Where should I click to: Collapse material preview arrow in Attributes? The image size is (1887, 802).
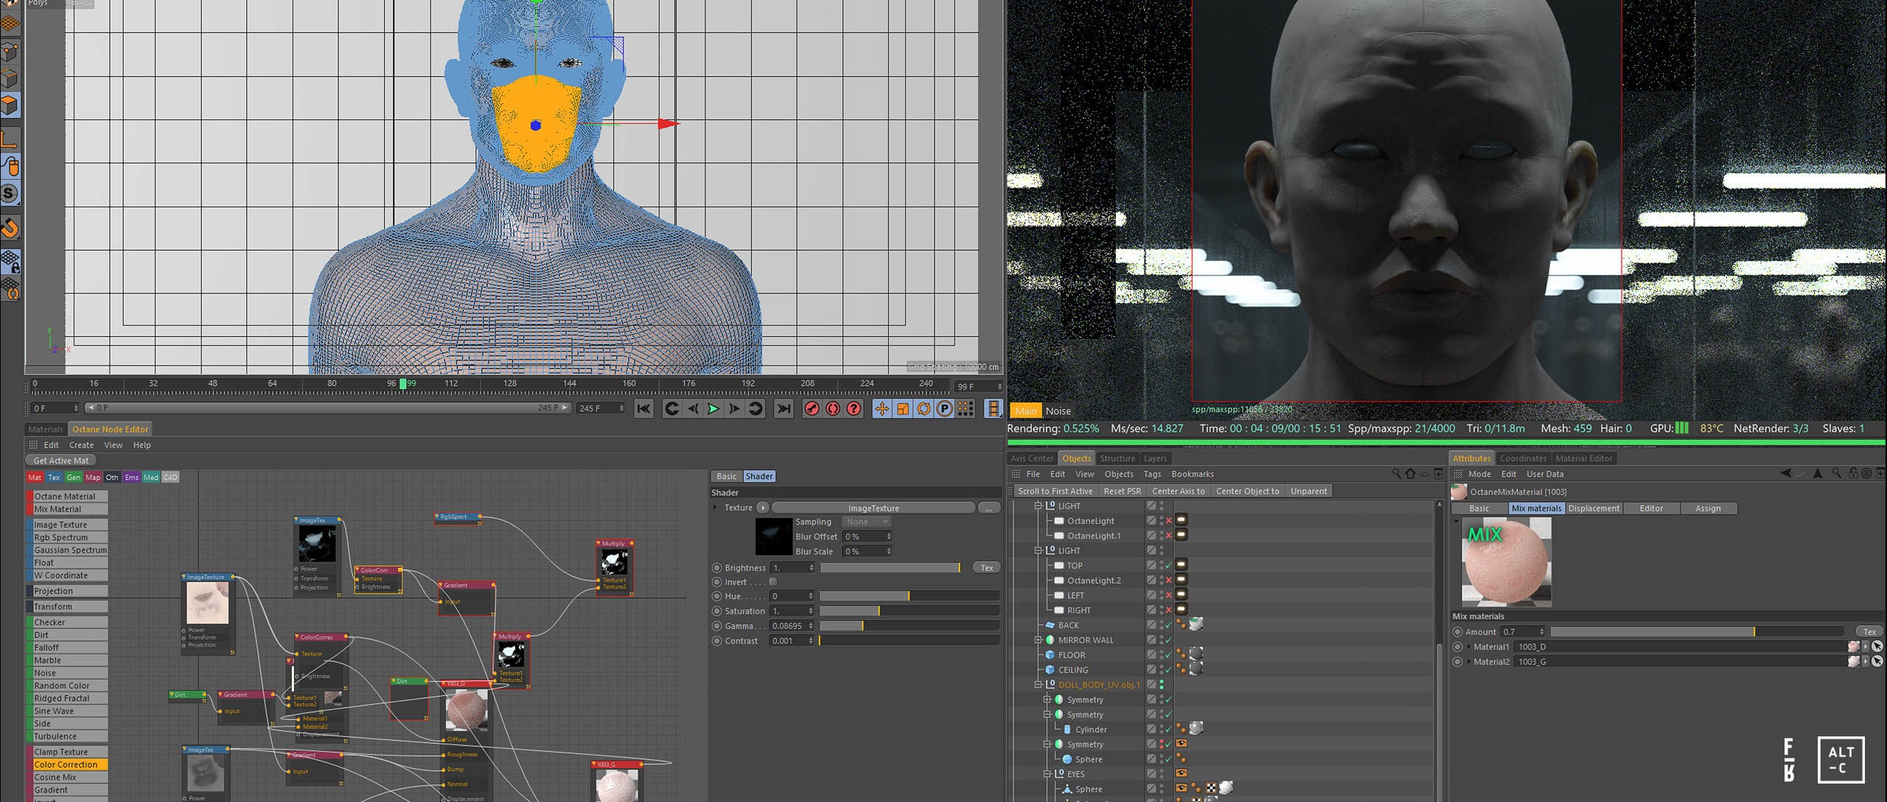click(x=1456, y=520)
